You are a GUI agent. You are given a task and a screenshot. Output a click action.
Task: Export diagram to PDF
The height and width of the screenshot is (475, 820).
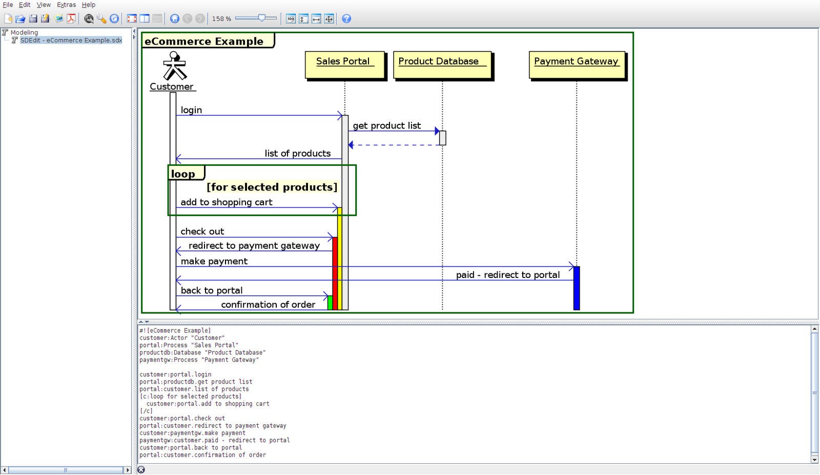71,18
